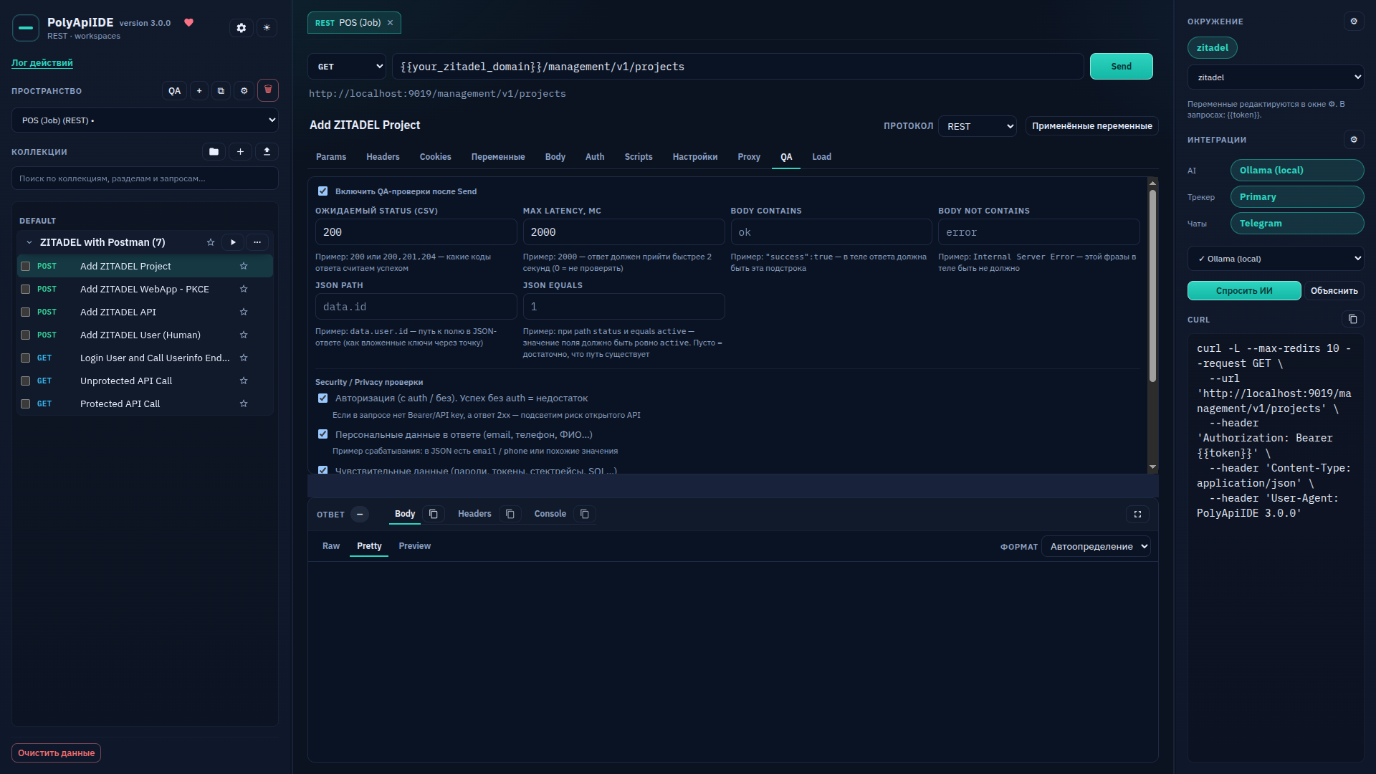Copy the response Headers with the copy icon
The width and height of the screenshot is (1376, 774).
(x=510, y=514)
